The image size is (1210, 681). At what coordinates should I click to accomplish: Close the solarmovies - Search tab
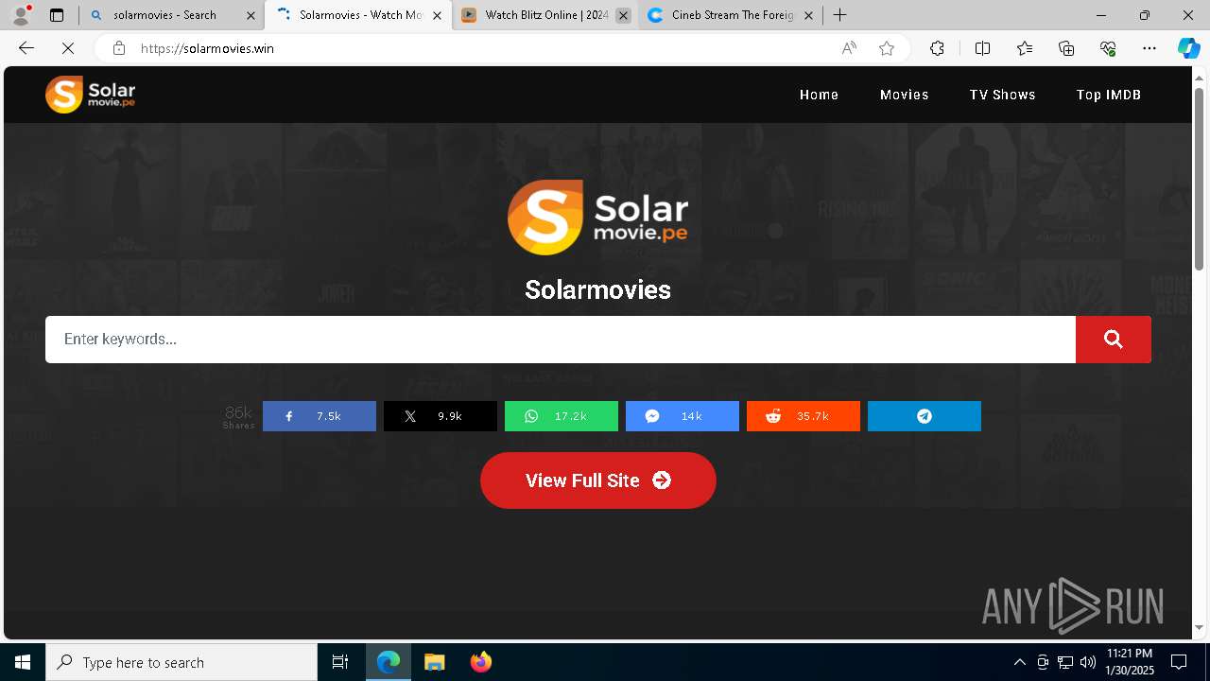coord(251,15)
